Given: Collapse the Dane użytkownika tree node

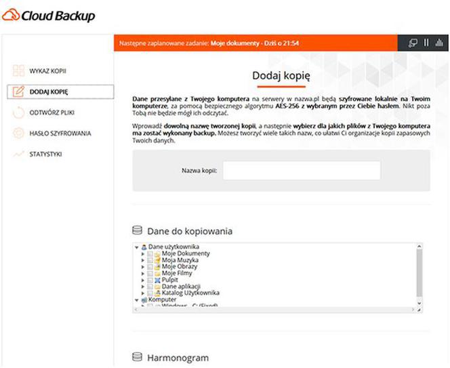Looking at the screenshot, I should tap(137, 247).
